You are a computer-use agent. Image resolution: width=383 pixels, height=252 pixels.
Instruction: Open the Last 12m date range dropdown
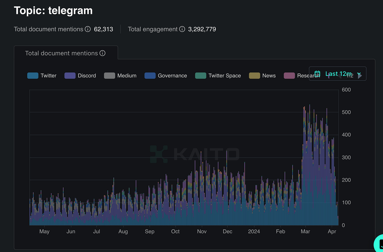pos(337,74)
